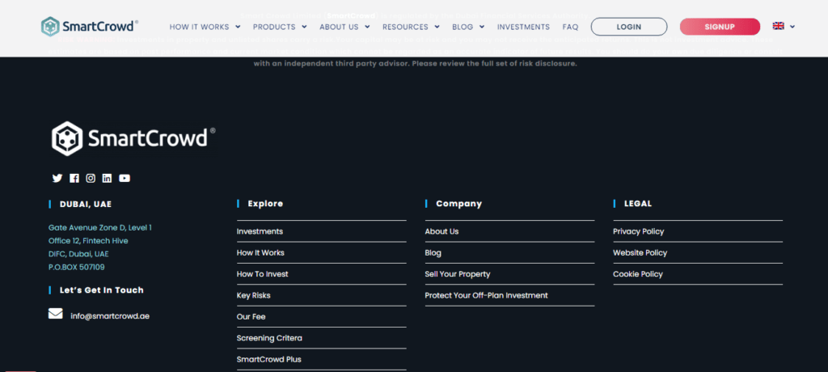The image size is (828, 372).
Task: Click the Company column heading
Action: pos(459,204)
